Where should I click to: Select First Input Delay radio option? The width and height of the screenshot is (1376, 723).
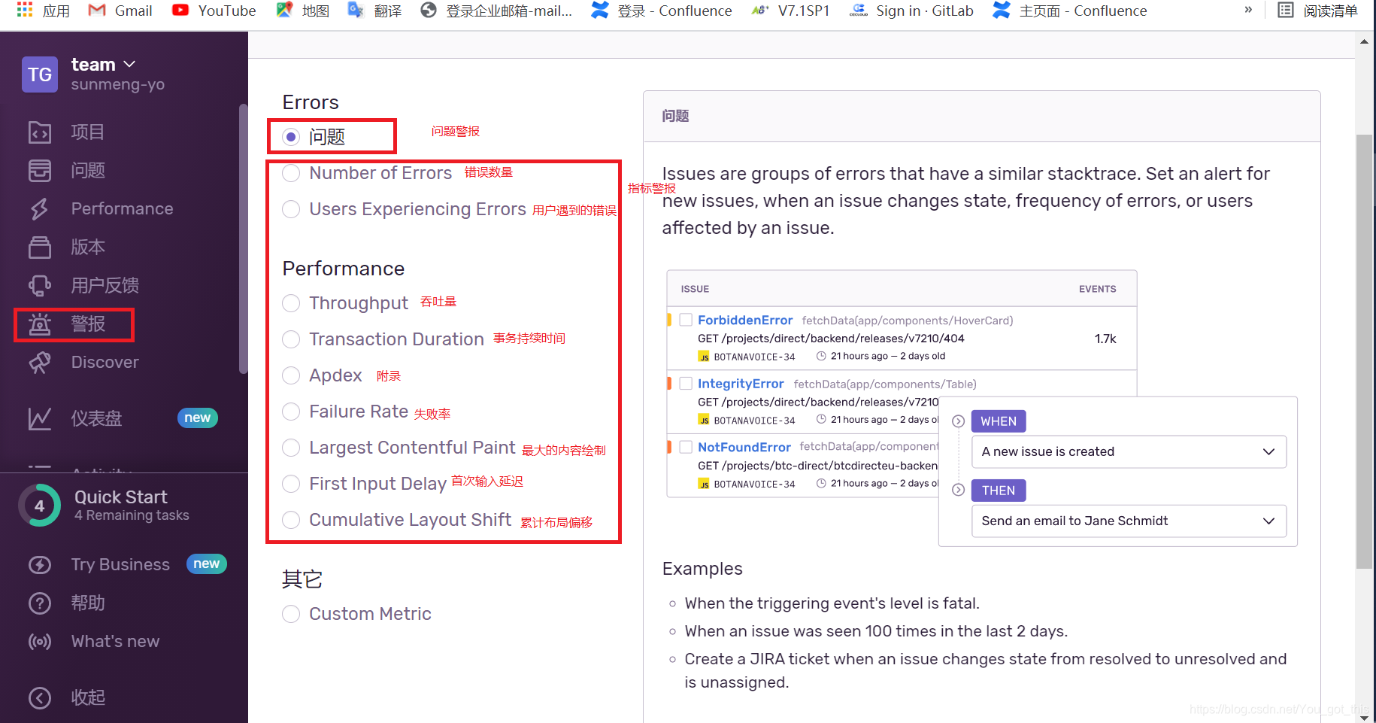click(291, 484)
